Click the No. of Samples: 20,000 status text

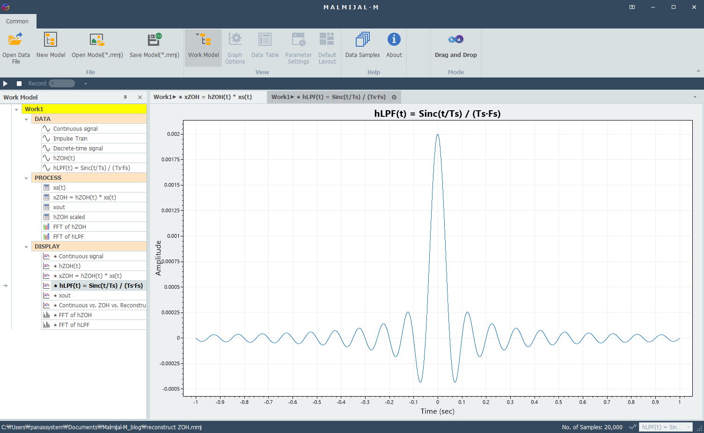[592, 427]
